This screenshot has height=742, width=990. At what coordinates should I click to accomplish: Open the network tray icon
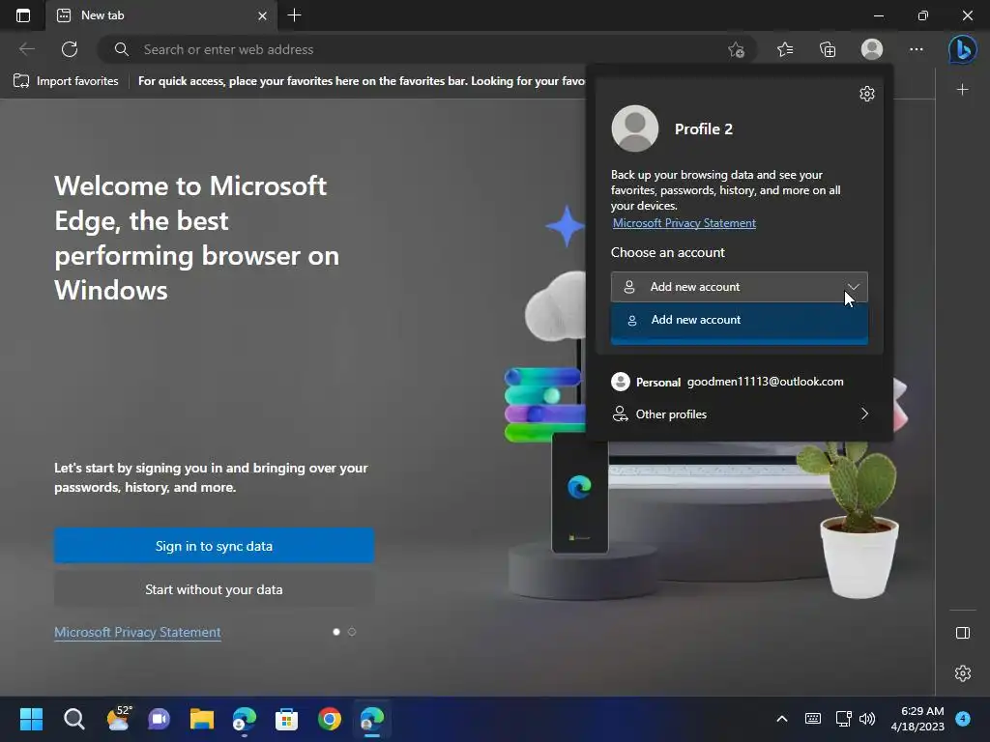pos(843,719)
